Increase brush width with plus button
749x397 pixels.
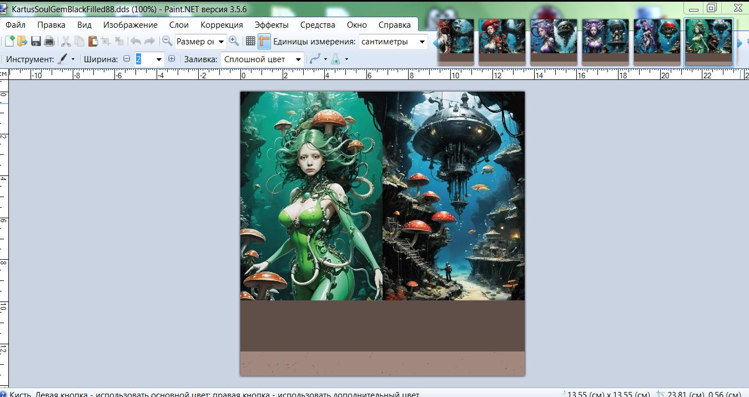click(x=172, y=59)
